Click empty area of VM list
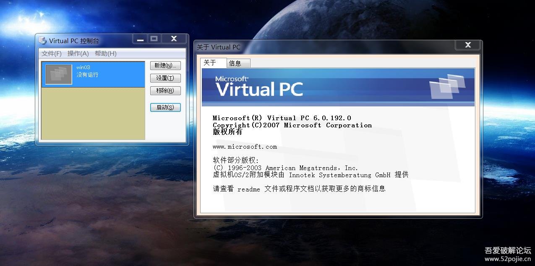The height and width of the screenshot is (266, 535). [93, 113]
